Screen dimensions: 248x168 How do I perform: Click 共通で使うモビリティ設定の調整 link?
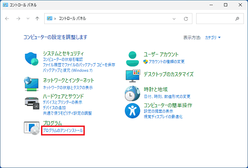point(67,113)
